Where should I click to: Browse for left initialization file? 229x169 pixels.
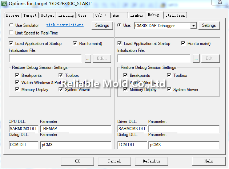(x=88, y=58)
